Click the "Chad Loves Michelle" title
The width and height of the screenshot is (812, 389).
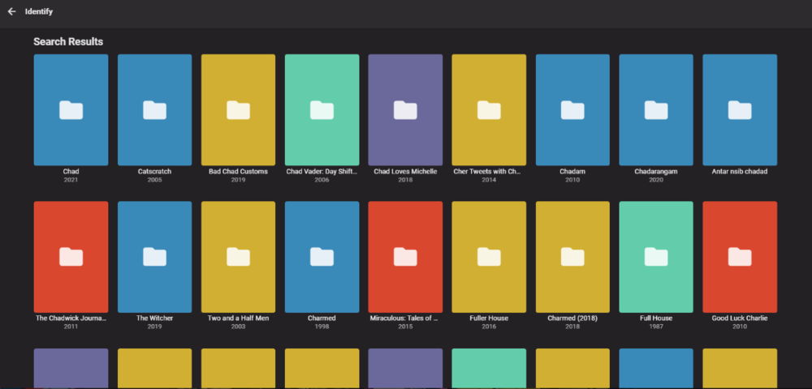[405, 172]
